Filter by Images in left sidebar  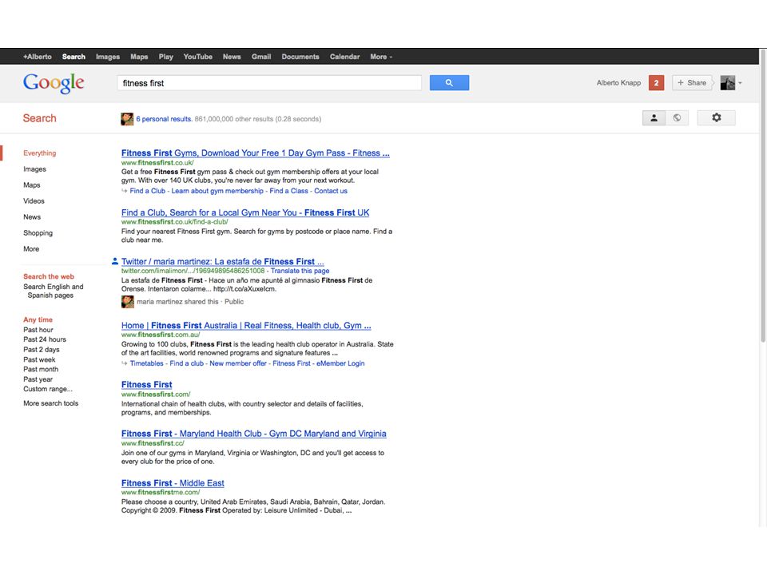[34, 169]
